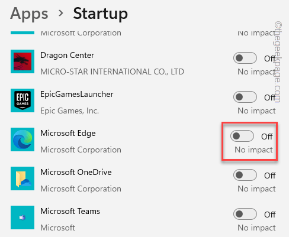Viewport: 289px width, 237px height.
Task: Click the Microsoft Edge app icon
Action: point(23,139)
